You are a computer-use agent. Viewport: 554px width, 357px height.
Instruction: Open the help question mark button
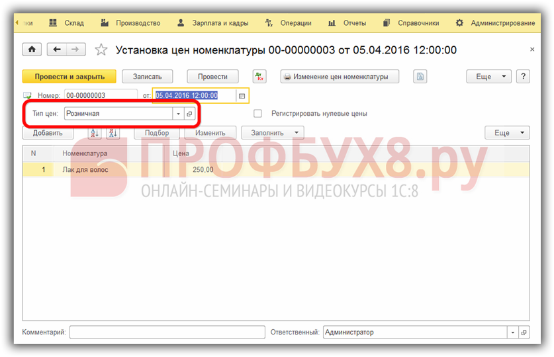(524, 77)
